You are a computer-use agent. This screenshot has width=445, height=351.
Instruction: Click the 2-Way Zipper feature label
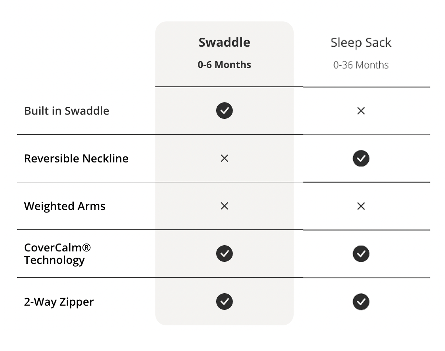tap(59, 302)
